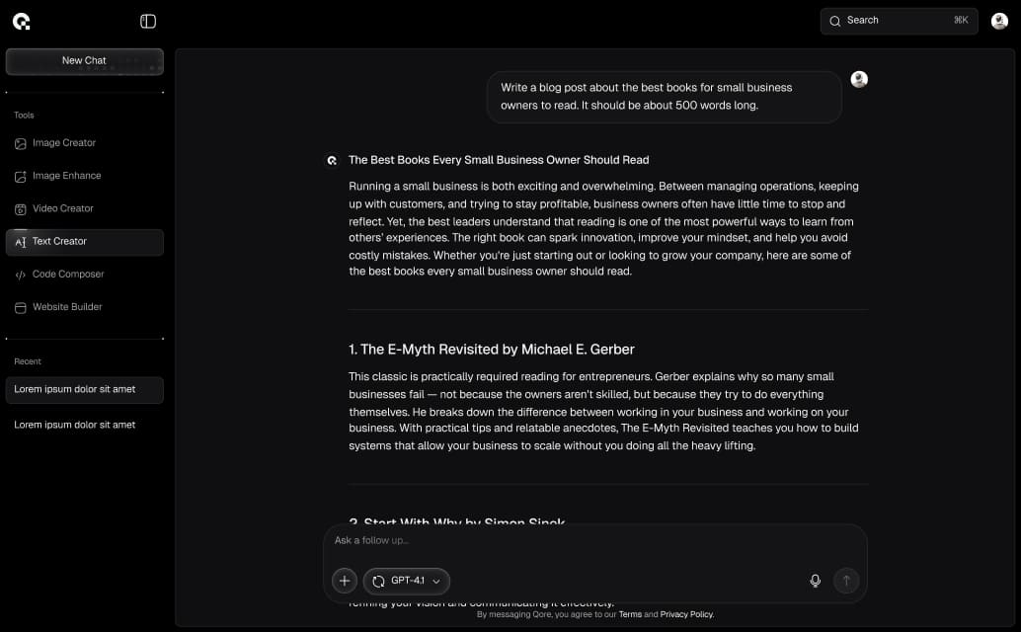Click the Code Composer icon
This screenshot has width=1021, height=632.
click(x=21, y=275)
